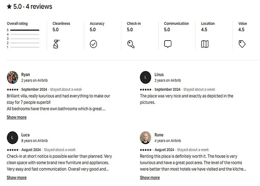Viewport: 260px width, 186px height.
Task: Click the 1-star overall rating bar
Action: [25, 47]
